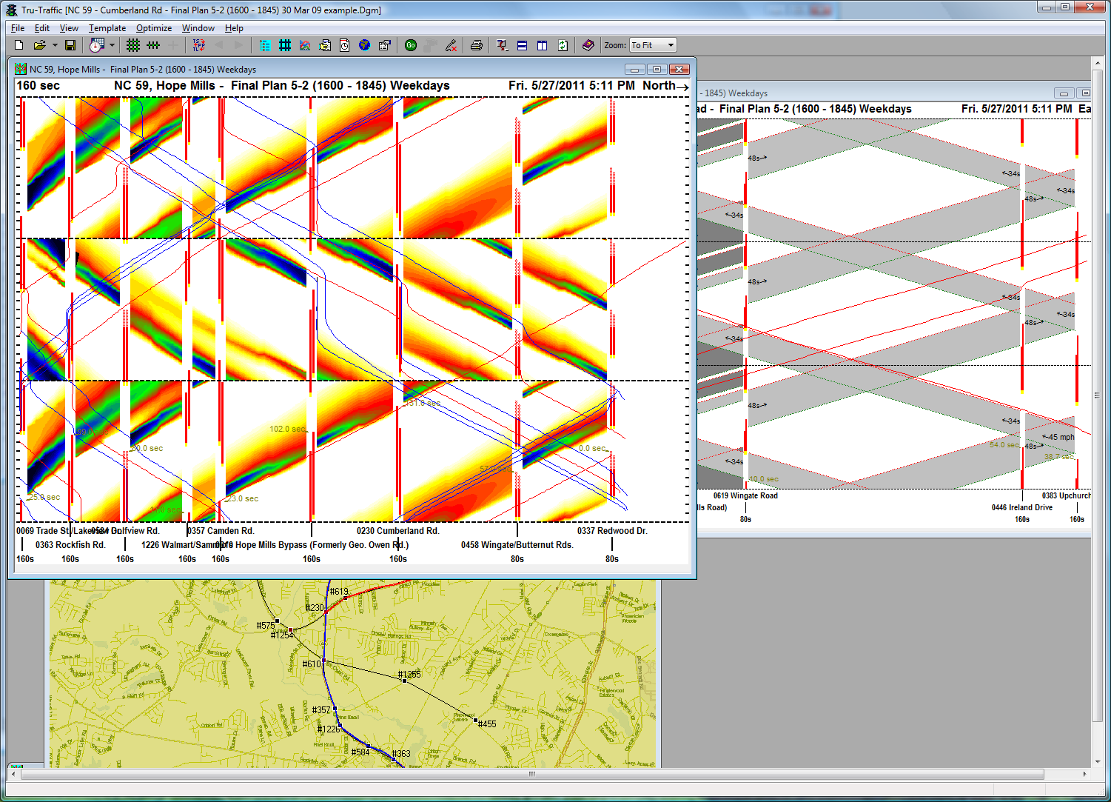Viewport: 1111px width, 802px height.
Task: Tile windows vertically using the toolbar icon
Action: 542,45
